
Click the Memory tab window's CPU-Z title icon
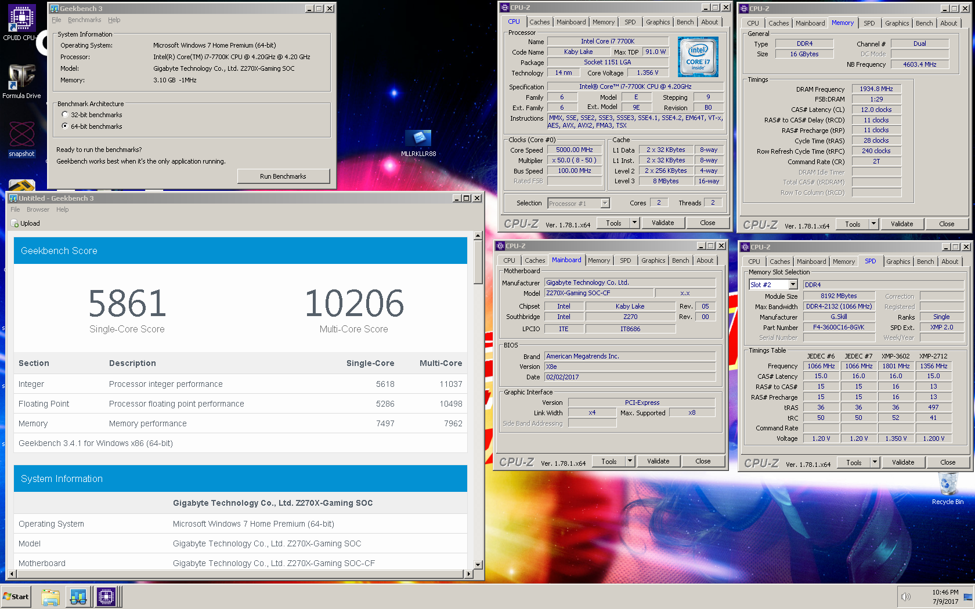click(x=745, y=9)
